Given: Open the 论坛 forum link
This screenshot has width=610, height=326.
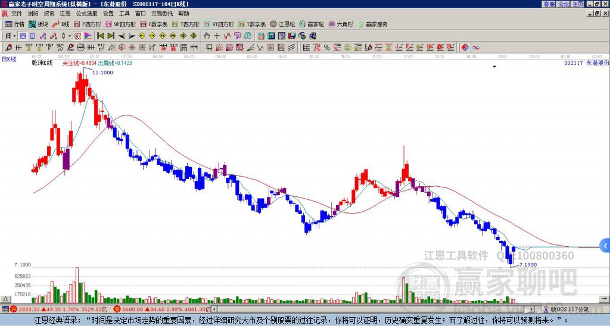Looking at the screenshot, I should tap(564, 4).
